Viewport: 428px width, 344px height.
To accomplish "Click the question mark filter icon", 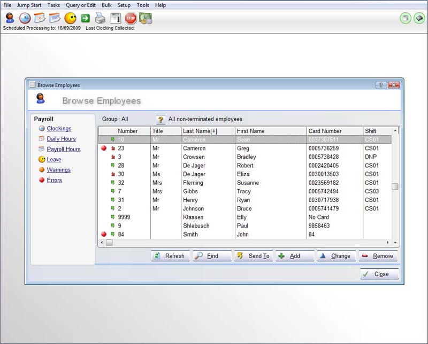I will coord(160,120).
